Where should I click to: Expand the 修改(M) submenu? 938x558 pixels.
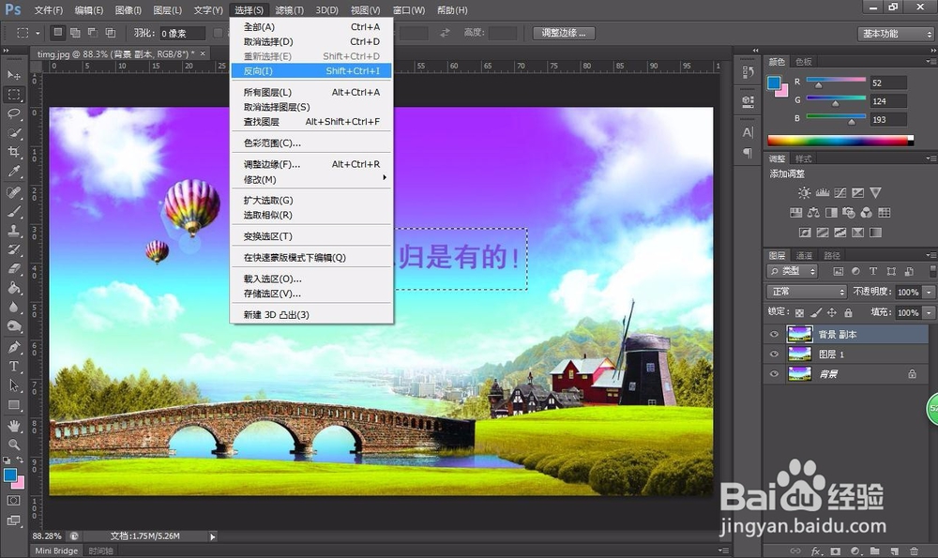coord(311,179)
